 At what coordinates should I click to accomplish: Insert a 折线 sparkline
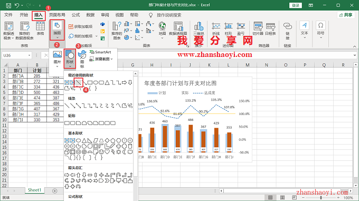tap(216, 28)
